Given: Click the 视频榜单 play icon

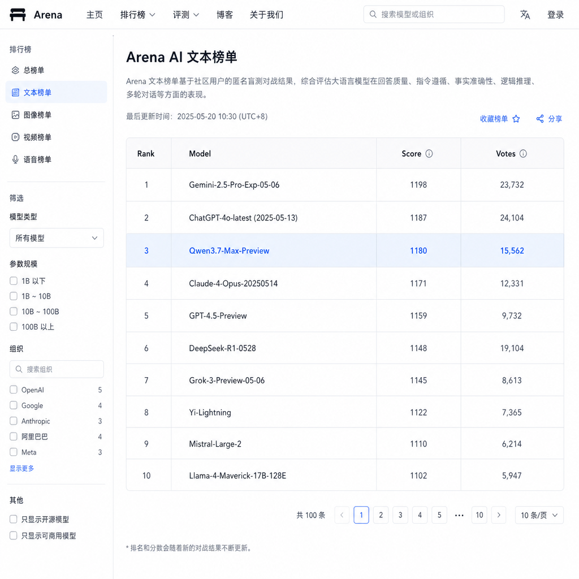Looking at the screenshot, I should coord(15,137).
